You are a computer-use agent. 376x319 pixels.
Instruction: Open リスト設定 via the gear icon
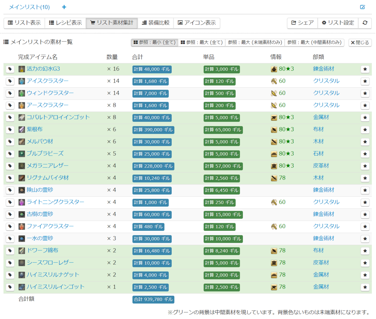point(338,23)
